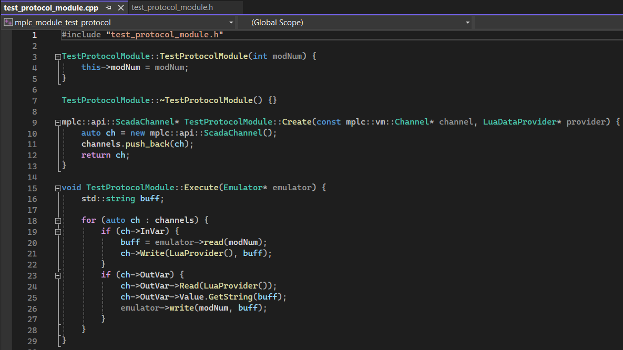
Task: Click 'std::string buff;' declaration
Action: pyautogui.click(x=122, y=198)
